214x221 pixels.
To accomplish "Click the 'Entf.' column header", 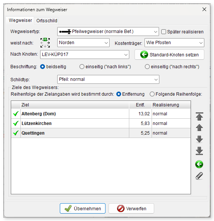I will pos(140,105).
